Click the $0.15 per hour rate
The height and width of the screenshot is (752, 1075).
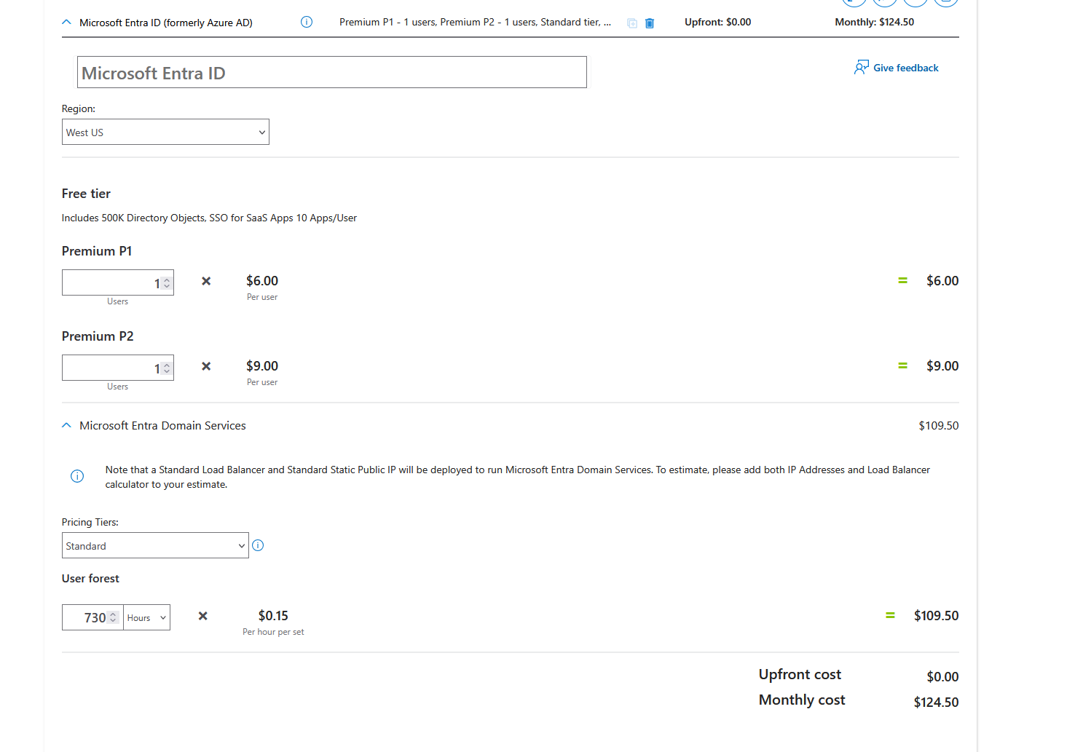[x=273, y=616]
